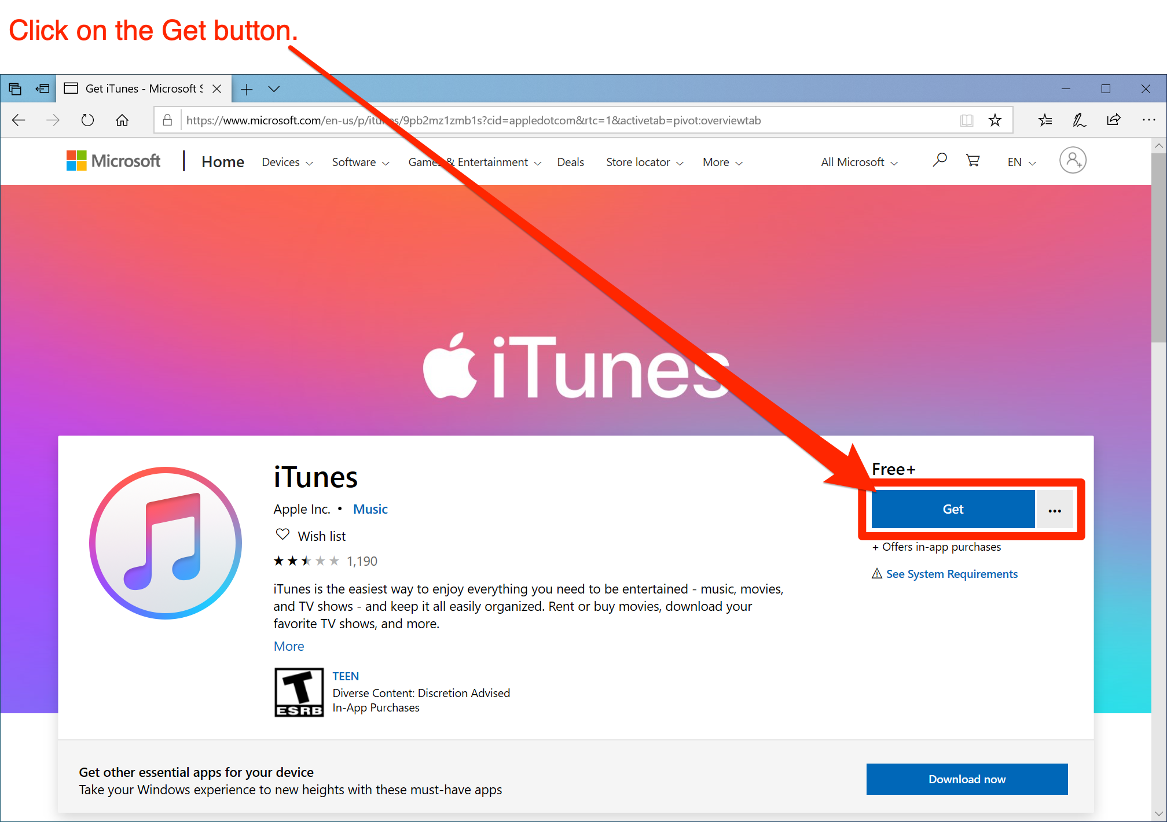The height and width of the screenshot is (822, 1167).
Task: Click the share arrow icon
Action: [x=1113, y=120]
